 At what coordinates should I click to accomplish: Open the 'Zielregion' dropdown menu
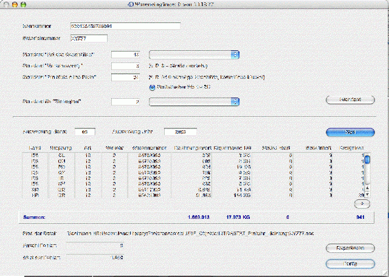coord(194,102)
